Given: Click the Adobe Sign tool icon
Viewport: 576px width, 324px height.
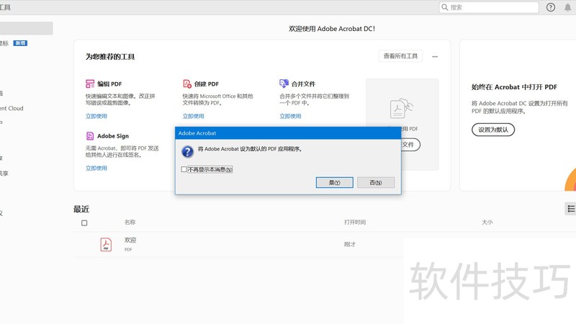Looking at the screenshot, I should coord(90,136).
